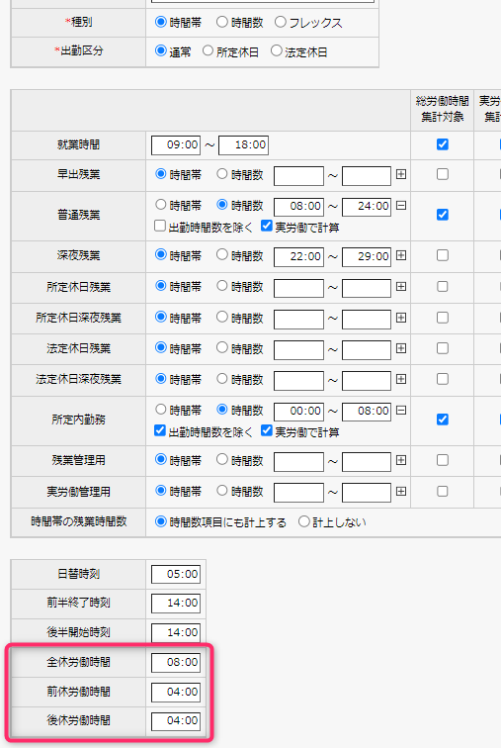Check 法定休日深夜残業 集計対象 checkbox
Image resolution: width=501 pixels, height=748 pixels.
tap(443, 379)
